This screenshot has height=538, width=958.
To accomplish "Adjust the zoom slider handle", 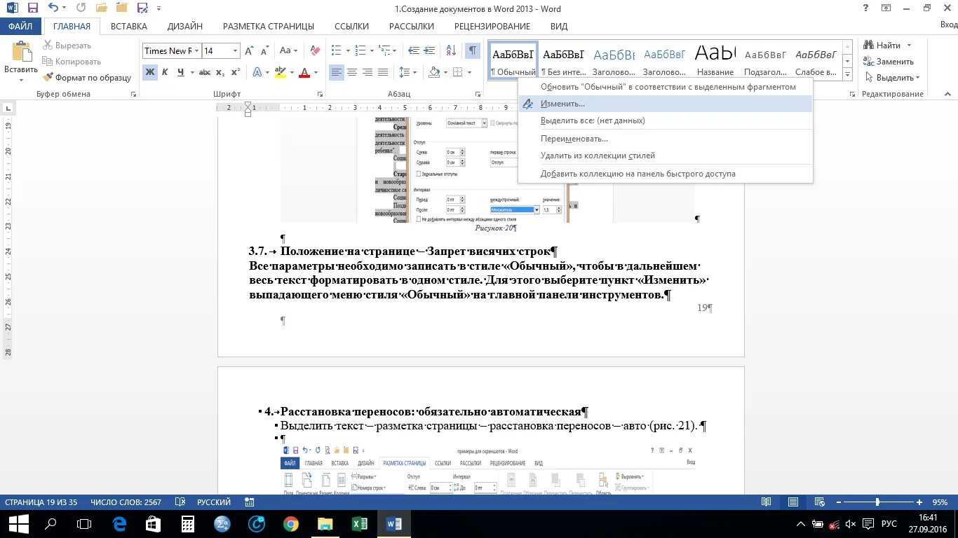I will point(877,502).
